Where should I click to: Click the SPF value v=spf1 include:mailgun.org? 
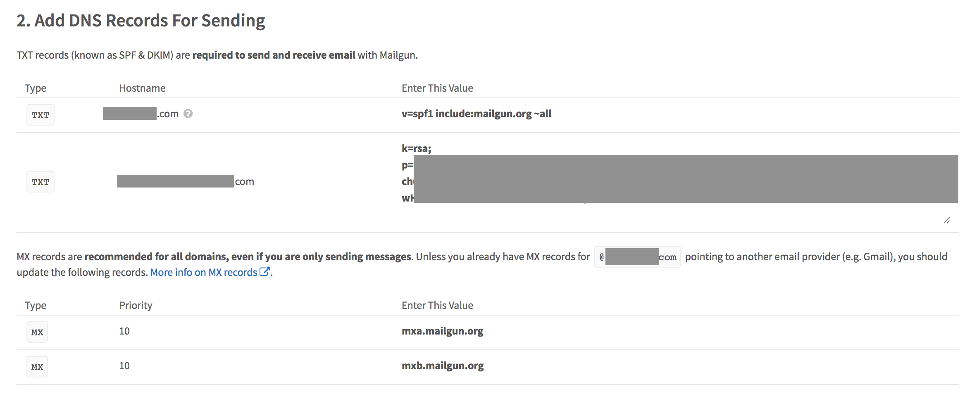(476, 114)
